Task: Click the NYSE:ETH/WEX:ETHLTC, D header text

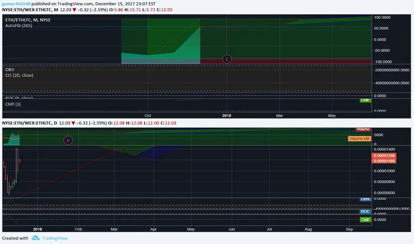Action: pos(30,123)
